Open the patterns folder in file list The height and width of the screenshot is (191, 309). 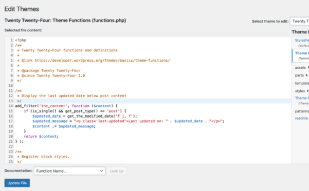302,111
